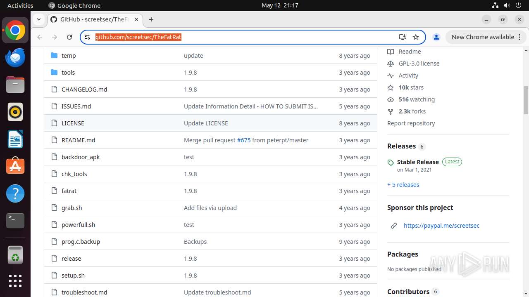529x297 pixels.
Task: Reload the page
Action: [69, 37]
